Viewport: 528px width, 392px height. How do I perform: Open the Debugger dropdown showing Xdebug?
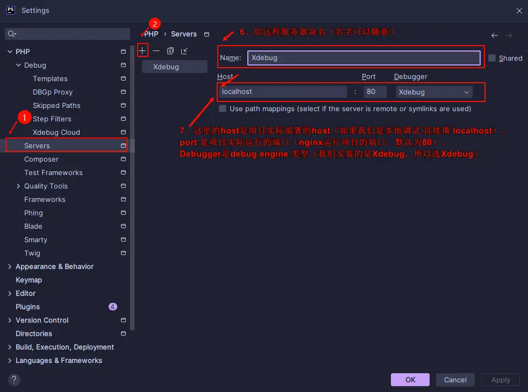pyautogui.click(x=434, y=92)
